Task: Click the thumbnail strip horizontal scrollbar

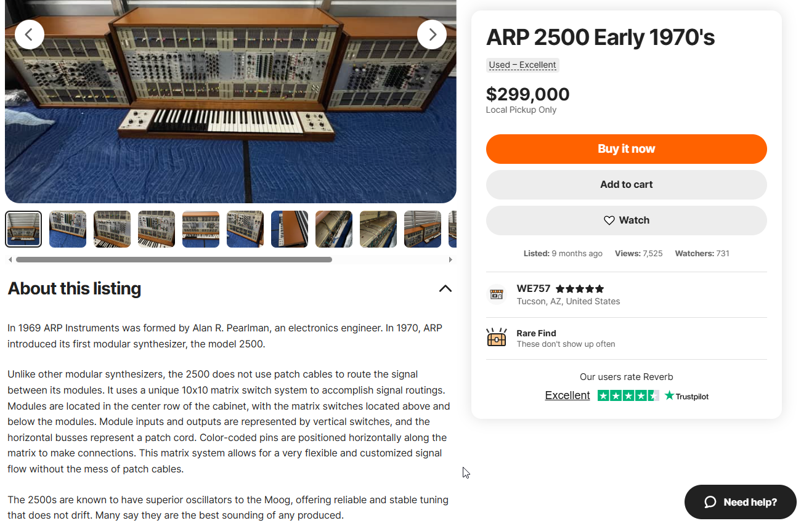Action: point(174,260)
